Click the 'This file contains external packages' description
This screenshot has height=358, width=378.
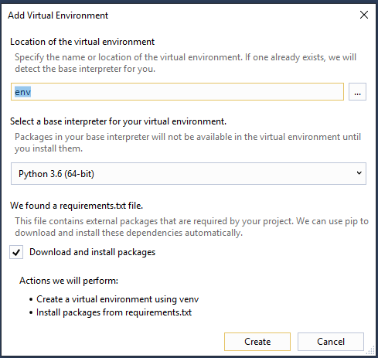click(192, 227)
